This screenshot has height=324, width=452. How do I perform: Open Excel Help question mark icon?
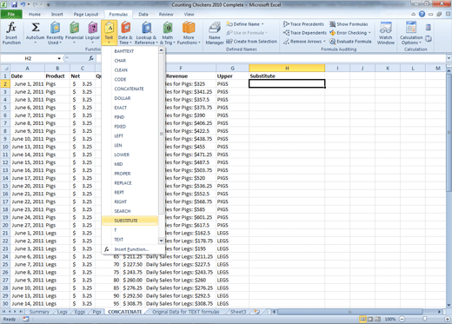pos(422,14)
